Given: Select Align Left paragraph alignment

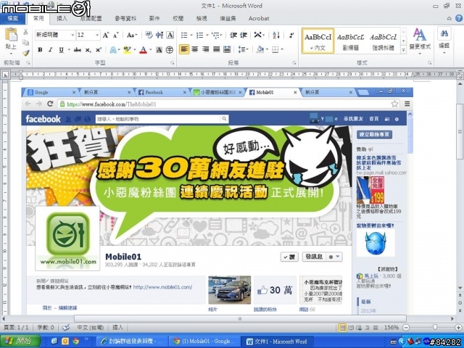Looking at the screenshot, I should coord(184,49).
